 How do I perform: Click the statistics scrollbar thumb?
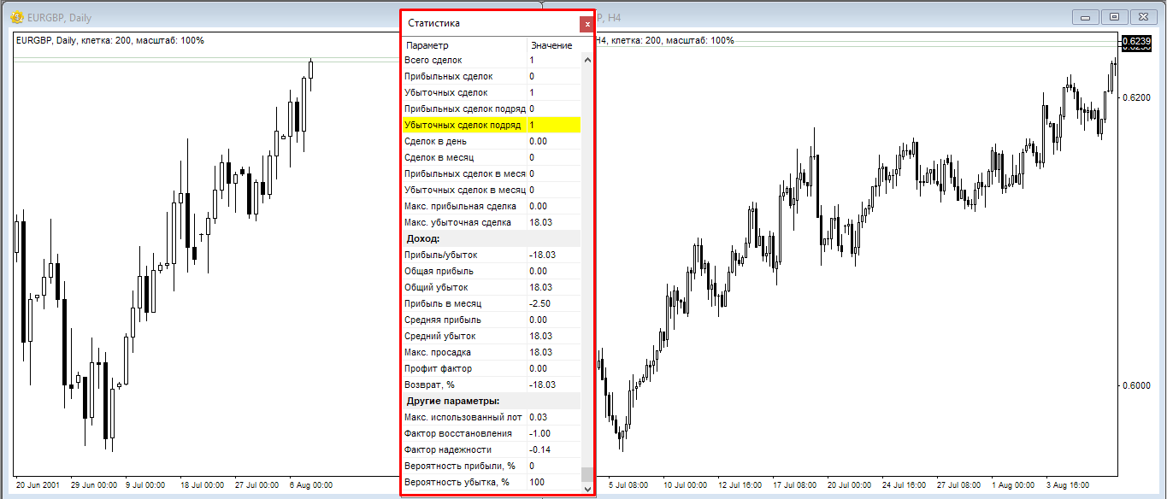click(x=586, y=474)
